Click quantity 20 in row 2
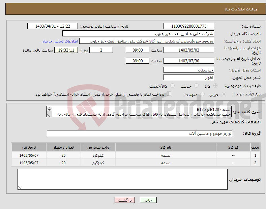Viewport: 266px width, 209px height. coord(63,163)
